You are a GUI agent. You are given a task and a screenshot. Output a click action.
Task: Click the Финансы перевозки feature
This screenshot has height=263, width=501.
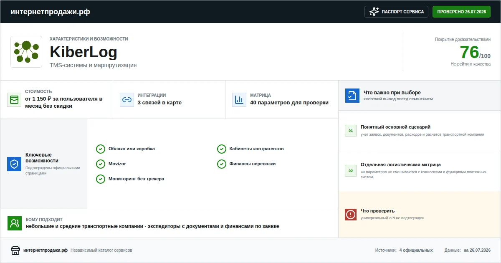[x=253, y=164]
